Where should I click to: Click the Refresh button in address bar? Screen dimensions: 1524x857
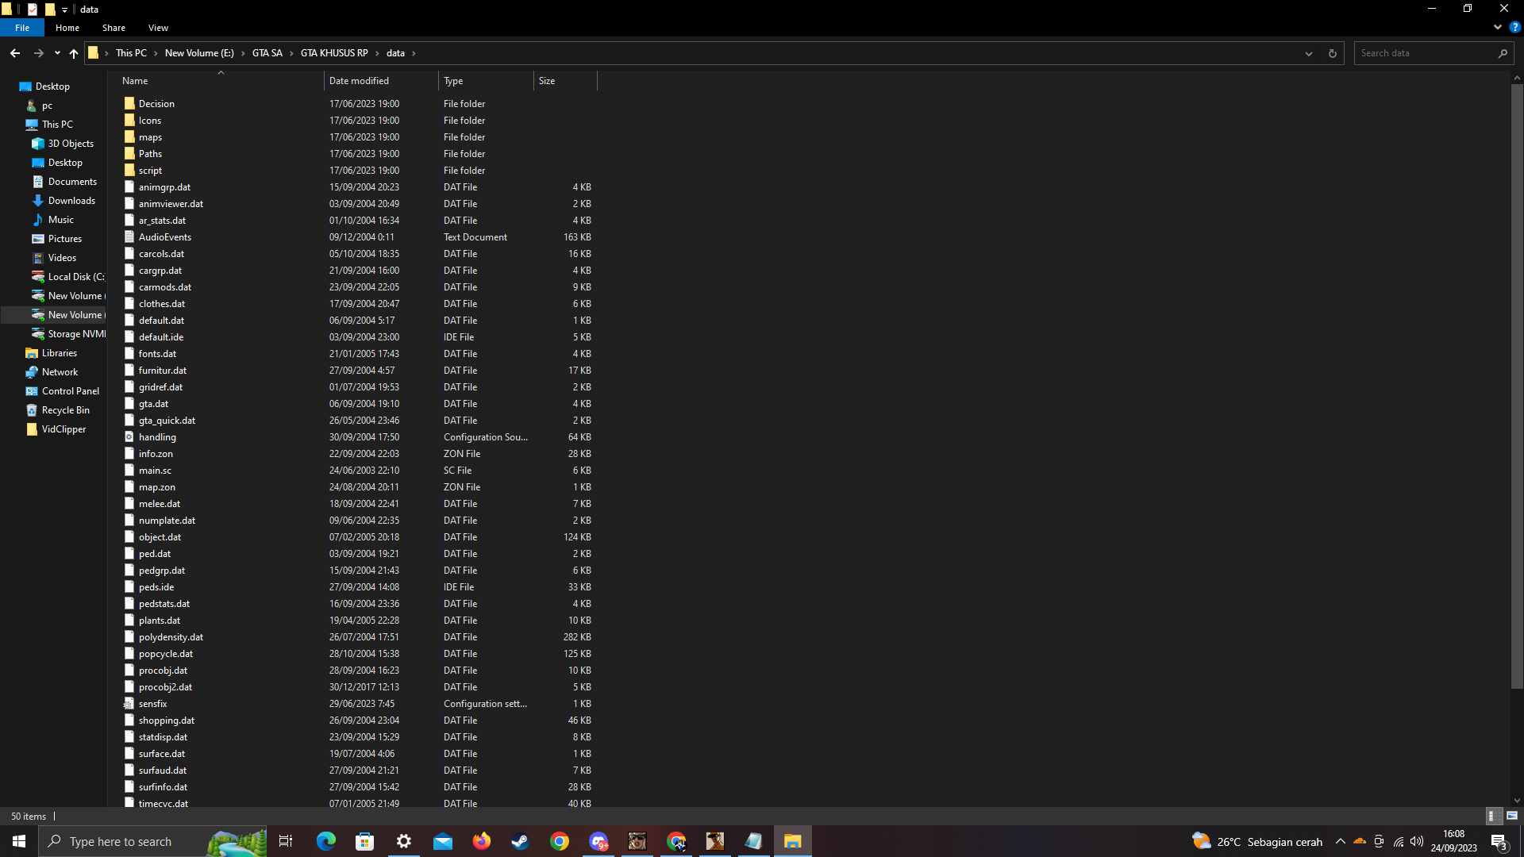[1333, 53]
